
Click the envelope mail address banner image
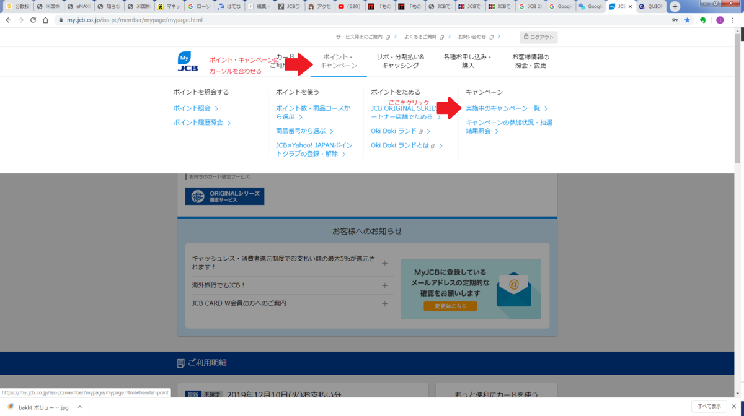(x=471, y=289)
